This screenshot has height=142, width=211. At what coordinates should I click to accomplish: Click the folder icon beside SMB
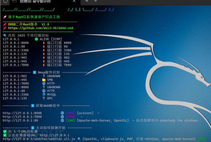click(44, 80)
